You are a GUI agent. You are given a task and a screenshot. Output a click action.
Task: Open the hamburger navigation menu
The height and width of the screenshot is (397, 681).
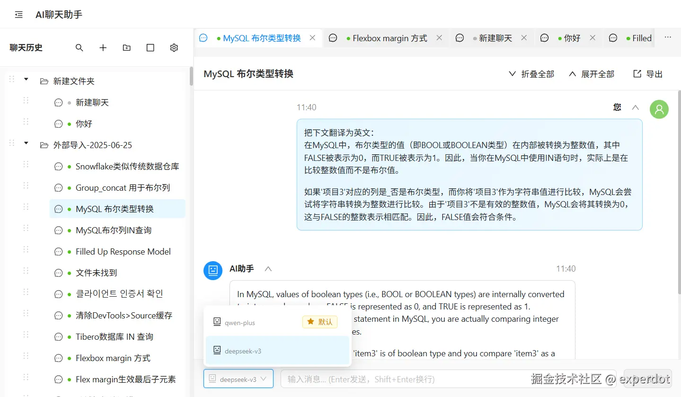coord(18,14)
